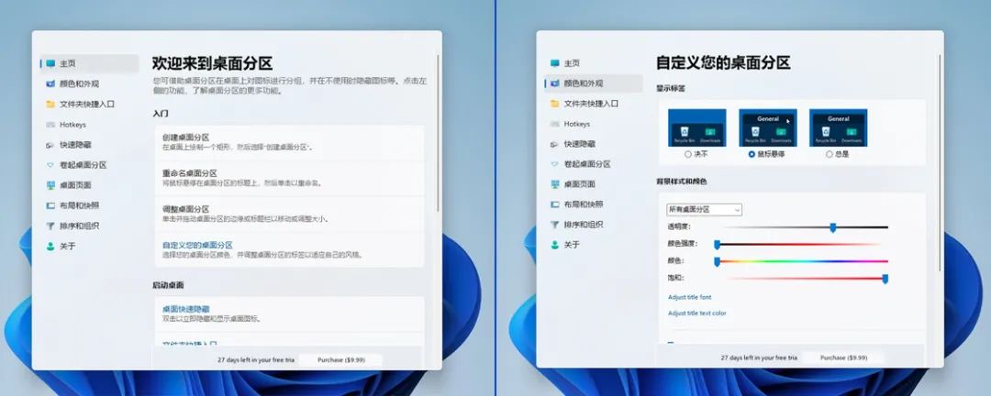Click the 主页 monitor icon in right window

(554, 63)
